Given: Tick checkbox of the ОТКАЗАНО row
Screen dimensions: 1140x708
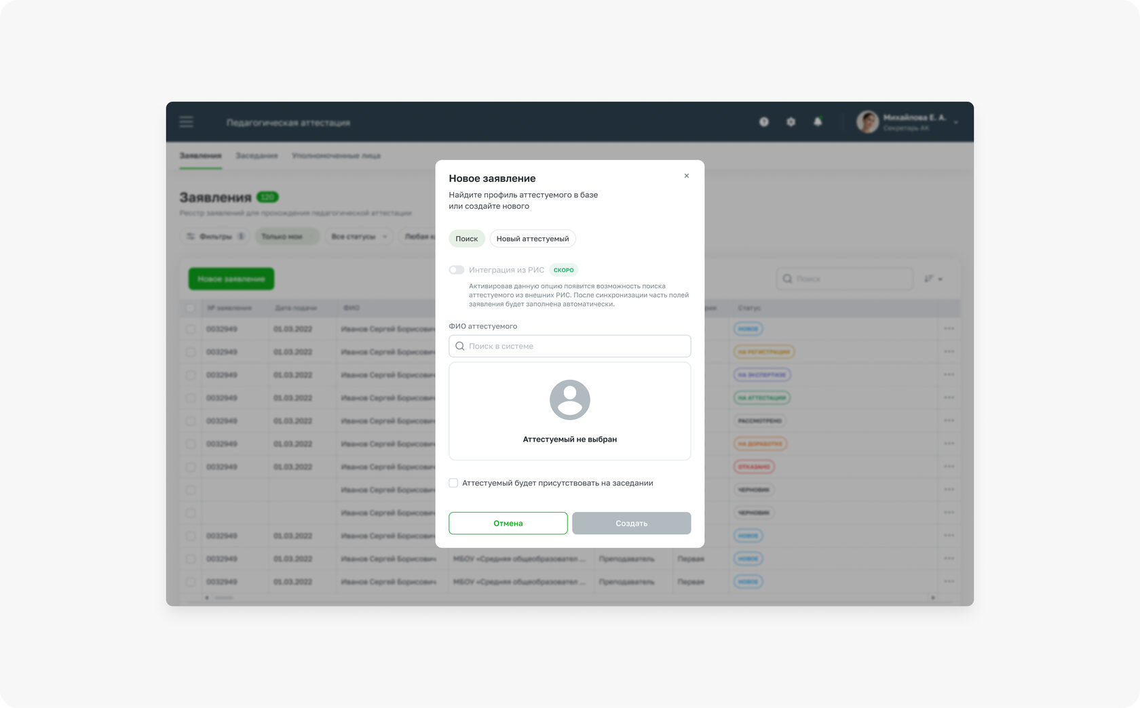Looking at the screenshot, I should tap(191, 467).
